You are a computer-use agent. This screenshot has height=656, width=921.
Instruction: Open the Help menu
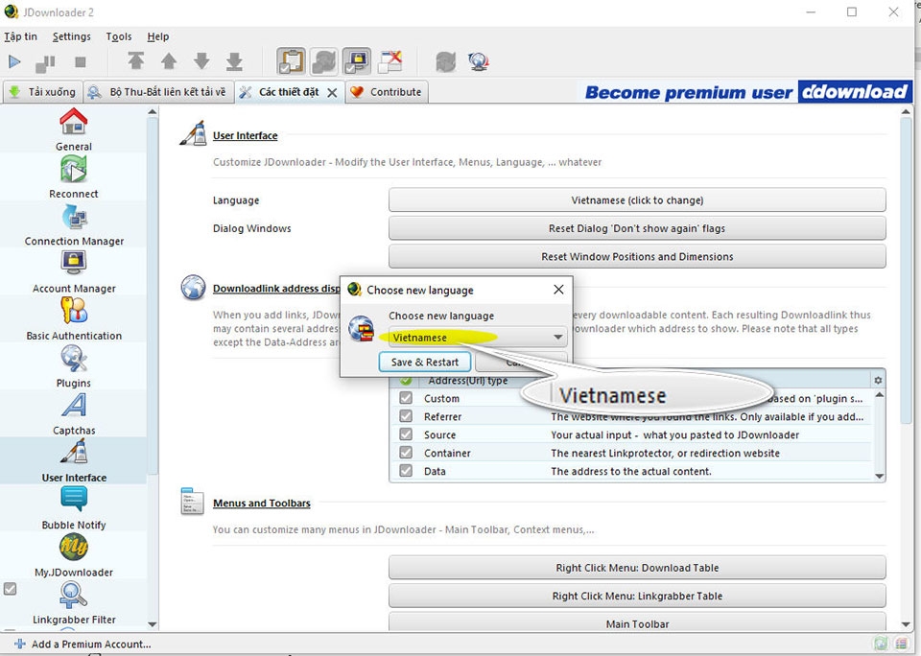pyautogui.click(x=158, y=36)
